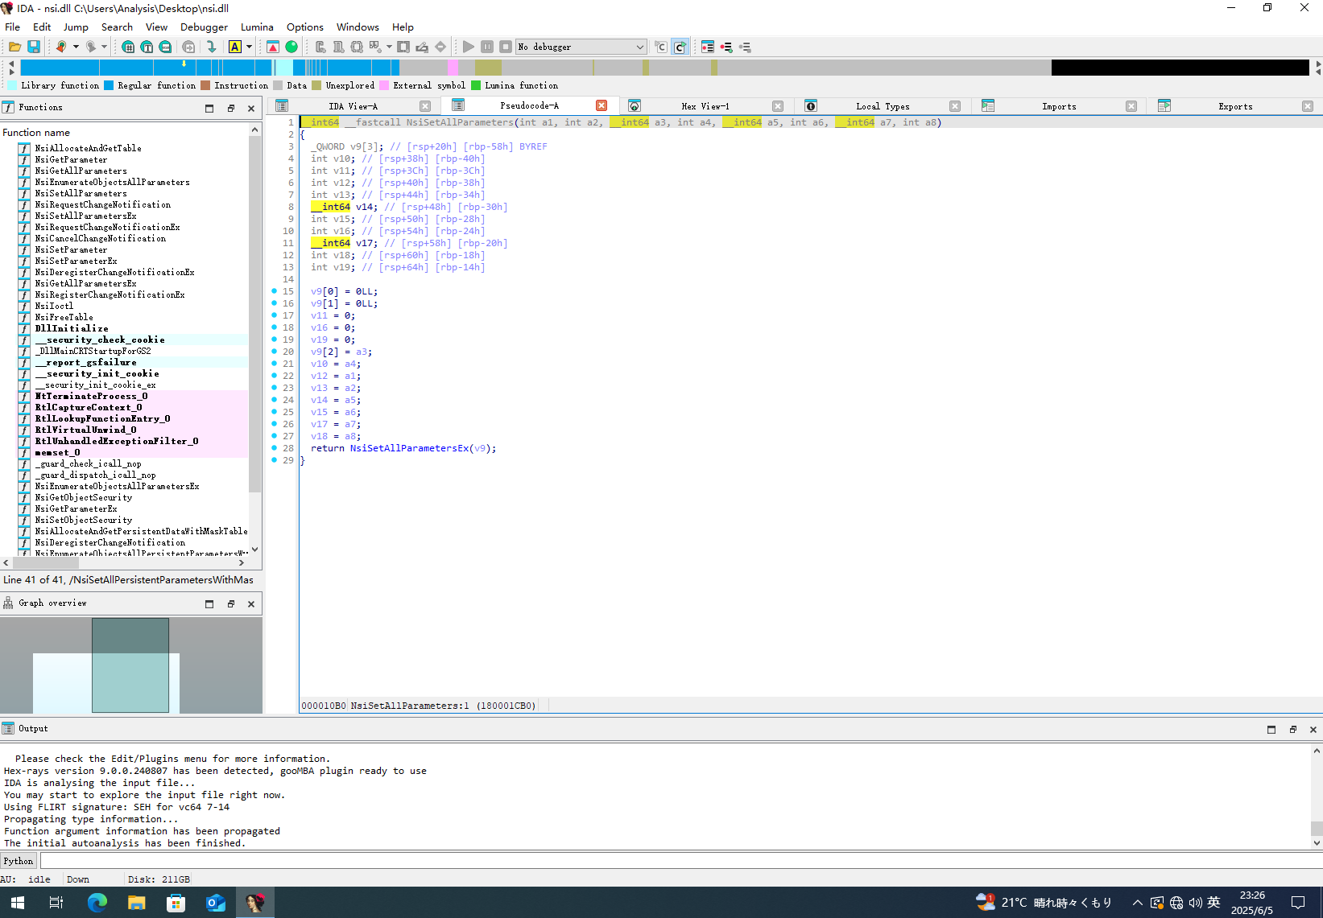Click the navigation band color bar
Image resolution: width=1323 pixels, height=918 pixels.
point(664,68)
